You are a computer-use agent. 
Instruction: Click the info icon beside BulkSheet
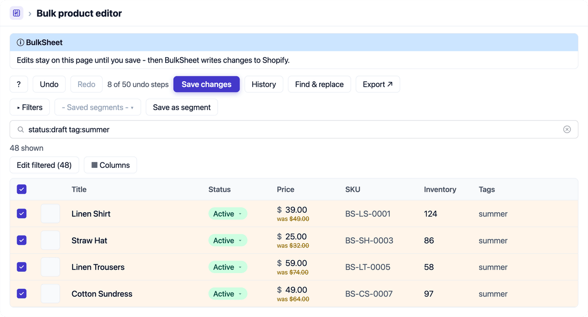click(20, 42)
